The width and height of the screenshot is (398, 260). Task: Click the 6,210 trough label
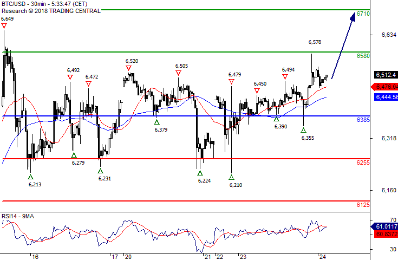[236, 185]
